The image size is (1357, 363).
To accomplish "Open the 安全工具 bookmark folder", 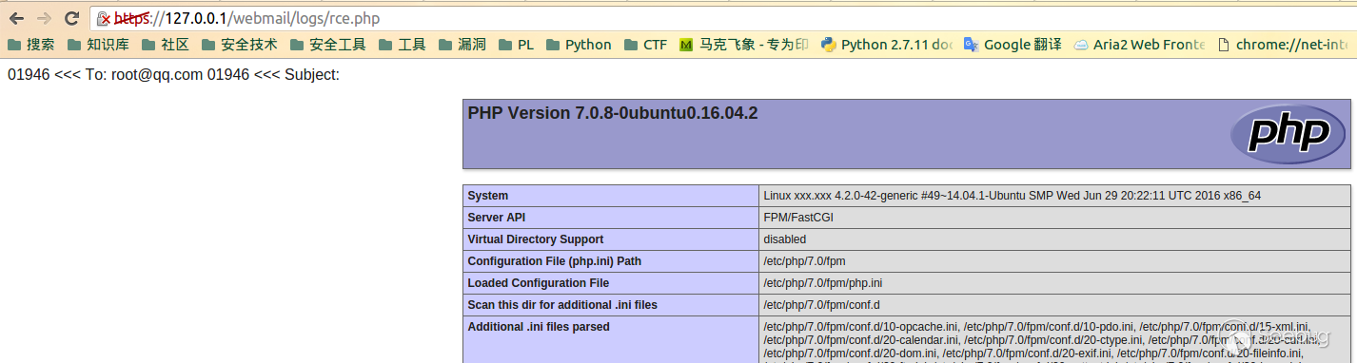I will pyautogui.click(x=328, y=45).
